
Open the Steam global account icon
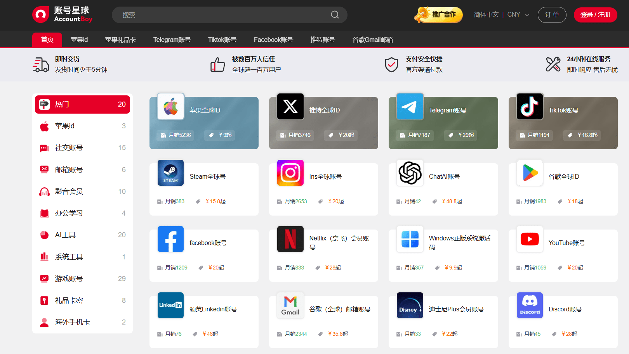point(170,173)
